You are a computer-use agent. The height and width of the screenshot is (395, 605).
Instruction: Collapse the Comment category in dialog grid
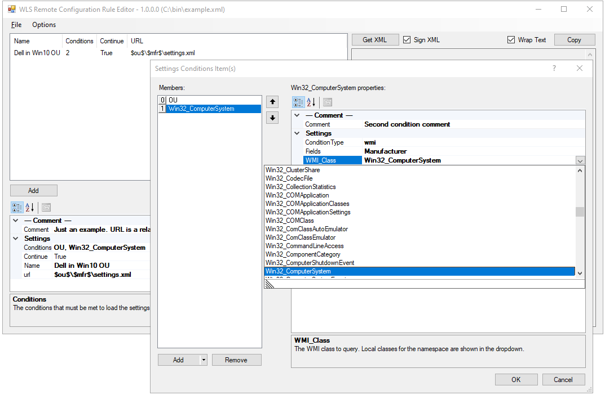pos(297,115)
